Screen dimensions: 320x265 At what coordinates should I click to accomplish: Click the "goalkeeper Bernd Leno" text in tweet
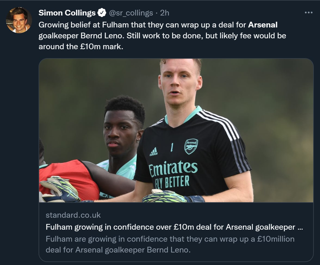pos(81,36)
